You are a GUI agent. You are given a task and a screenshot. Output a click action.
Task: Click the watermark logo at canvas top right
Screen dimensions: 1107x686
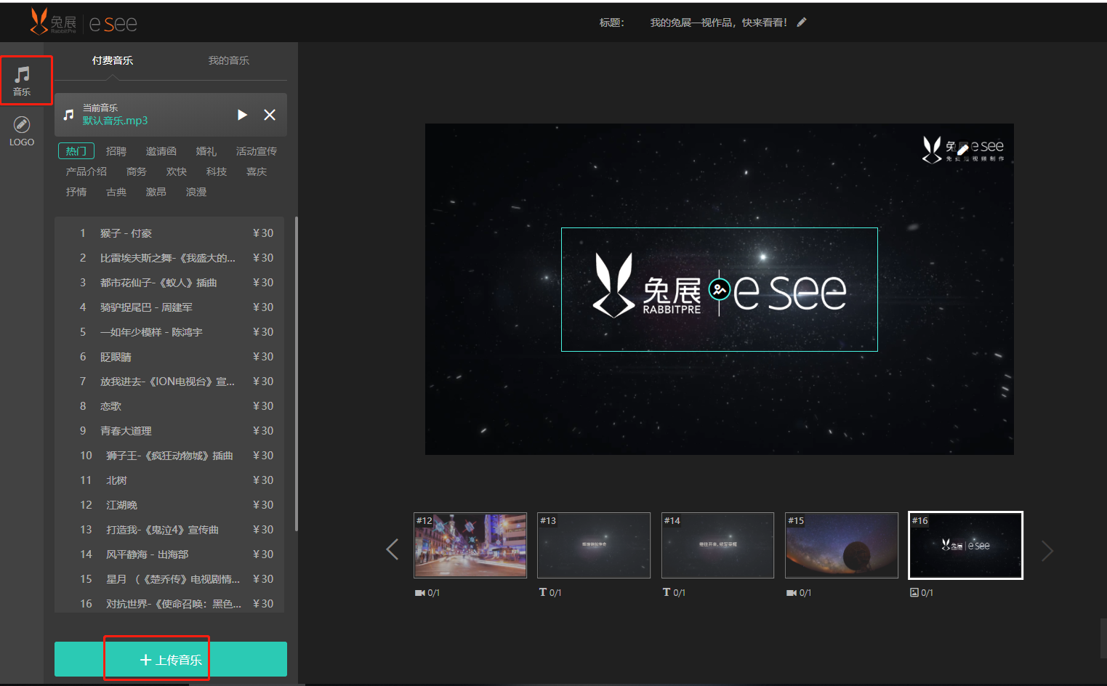click(x=963, y=150)
